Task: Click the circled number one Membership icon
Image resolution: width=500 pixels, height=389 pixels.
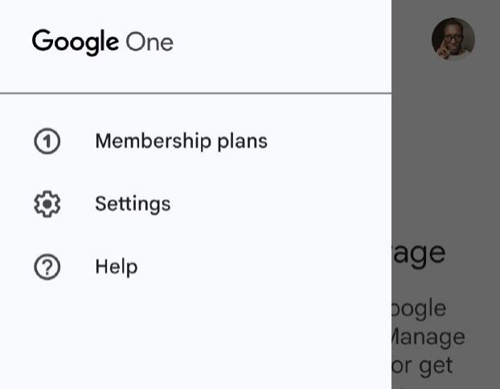Action: [x=47, y=142]
